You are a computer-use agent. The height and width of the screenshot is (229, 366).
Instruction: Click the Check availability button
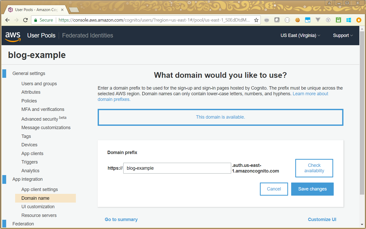[314, 168]
